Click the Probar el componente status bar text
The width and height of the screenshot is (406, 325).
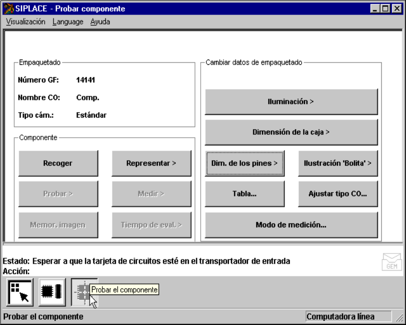click(43, 317)
